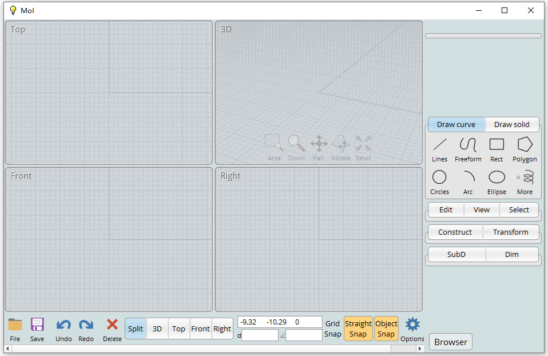The width and height of the screenshot is (548, 356).
Task: Enable Grid Snap
Action: pos(332,328)
